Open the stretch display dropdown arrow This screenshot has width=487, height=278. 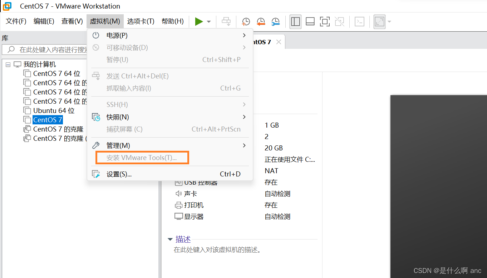coord(389,22)
